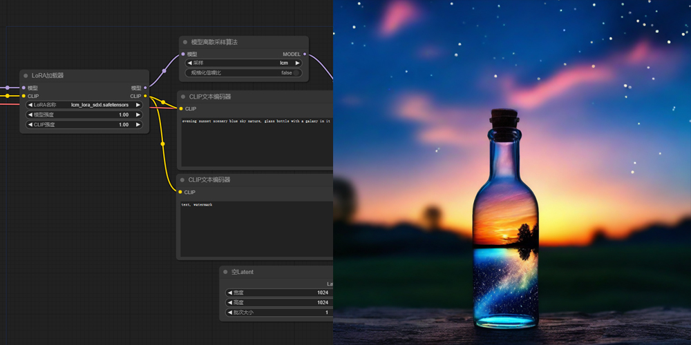Click the CLIP output port on LoRA加载器
Screen dimensions: 691x345
145,96
